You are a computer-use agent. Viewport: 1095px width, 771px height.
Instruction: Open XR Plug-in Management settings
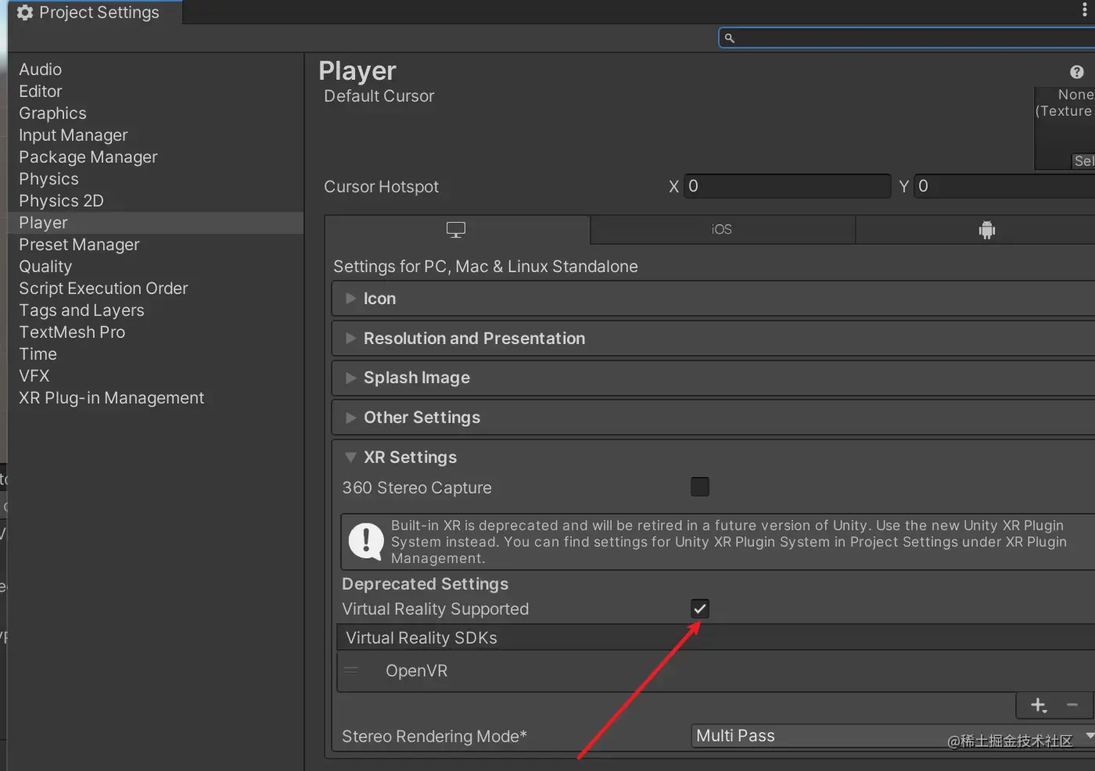tap(111, 398)
